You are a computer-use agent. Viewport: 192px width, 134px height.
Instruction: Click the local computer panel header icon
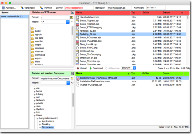72,73
